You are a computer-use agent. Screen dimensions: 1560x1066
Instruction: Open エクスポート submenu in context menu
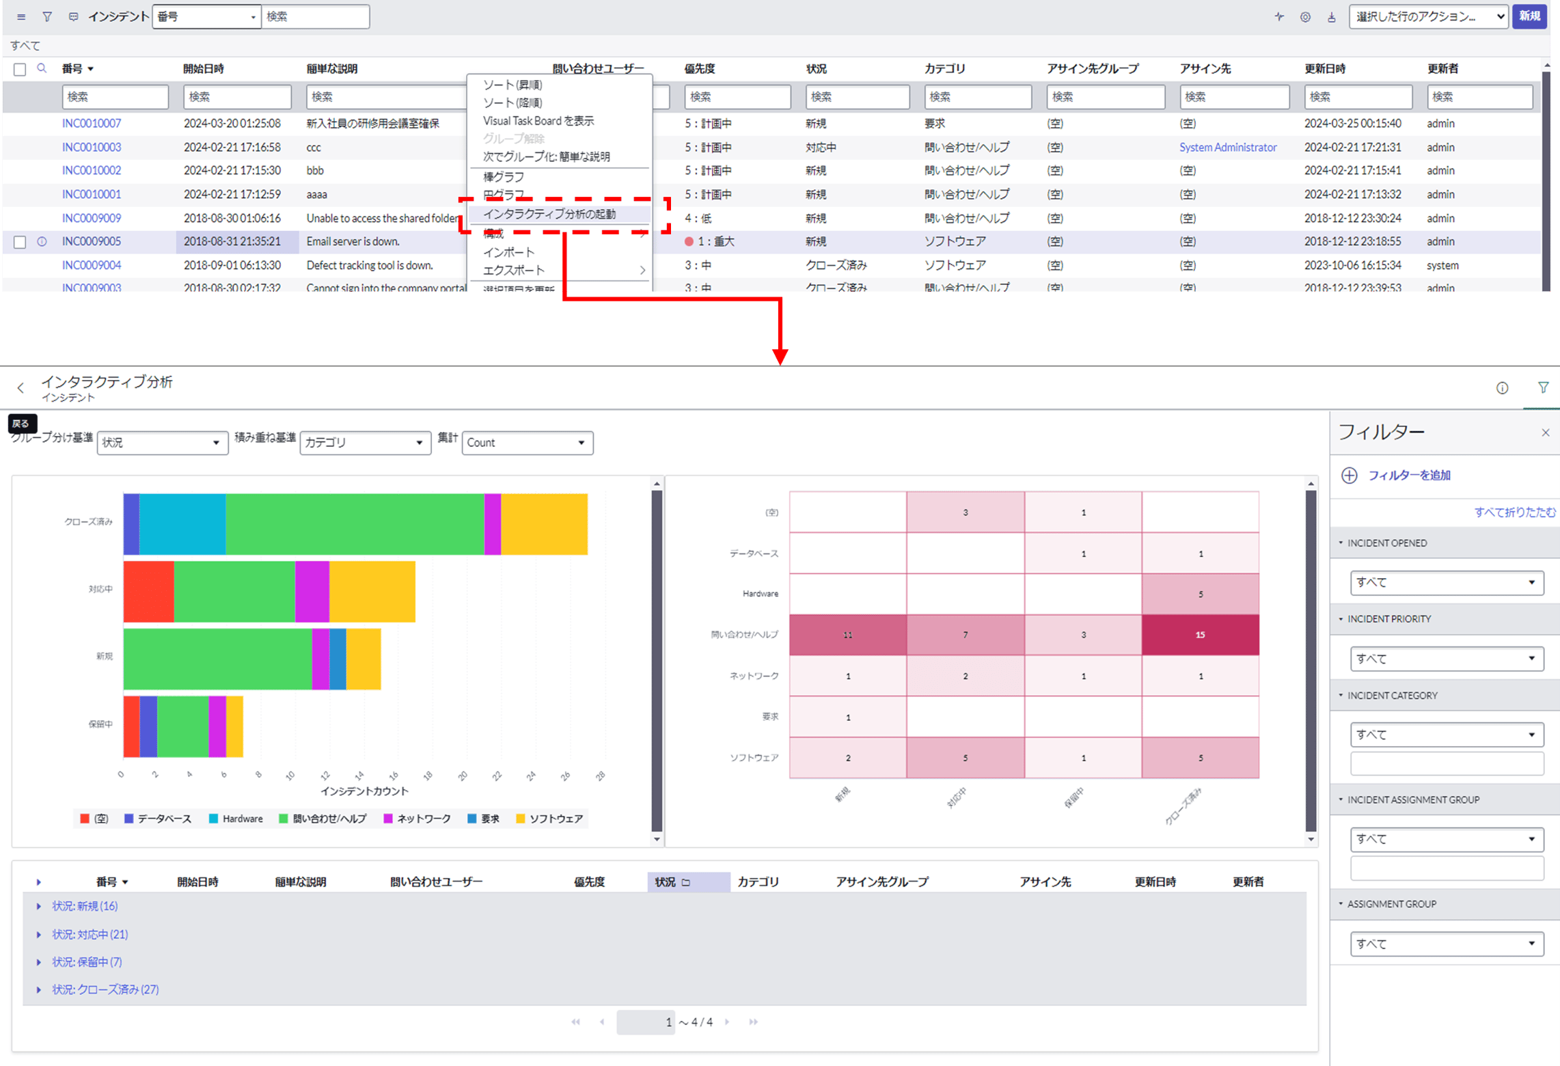click(560, 271)
